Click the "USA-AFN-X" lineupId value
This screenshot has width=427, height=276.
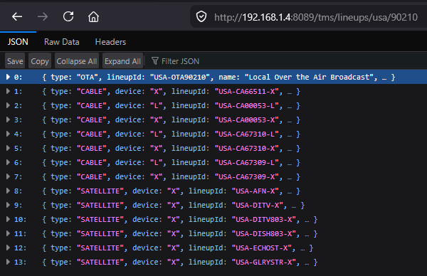pyautogui.click(x=255, y=191)
